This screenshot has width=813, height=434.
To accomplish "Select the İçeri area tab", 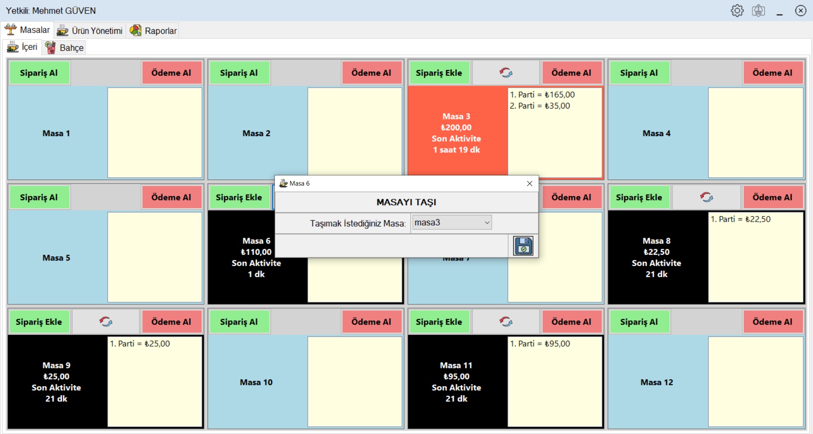I will point(22,47).
